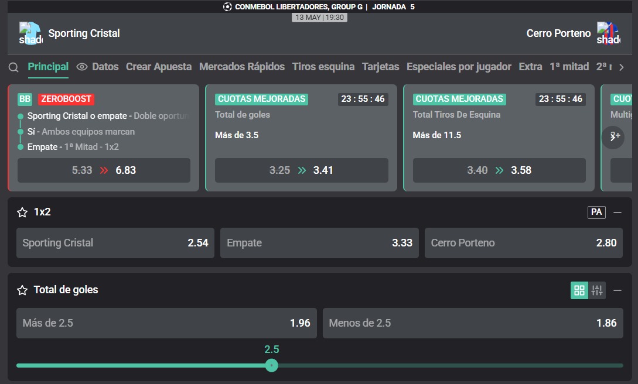The height and width of the screenshot is (384, 638).
Task: Open Especiales por jugador tab
Action: pos(459,67)
